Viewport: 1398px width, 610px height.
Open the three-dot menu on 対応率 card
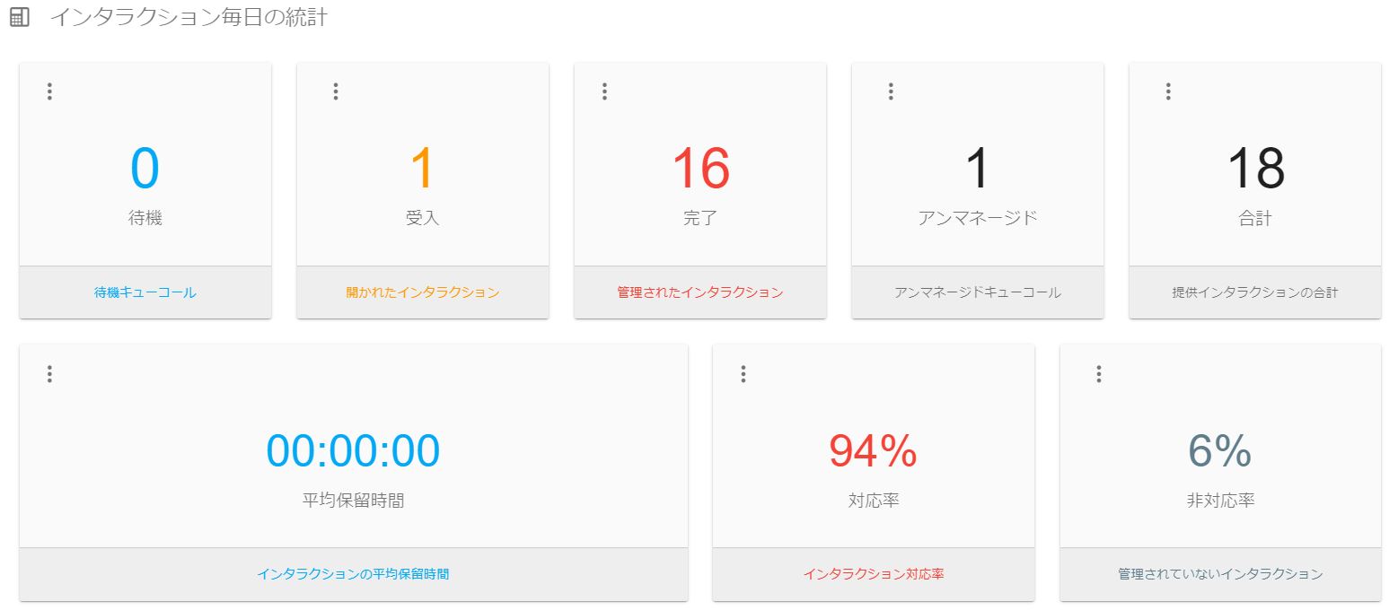[743, 374]
